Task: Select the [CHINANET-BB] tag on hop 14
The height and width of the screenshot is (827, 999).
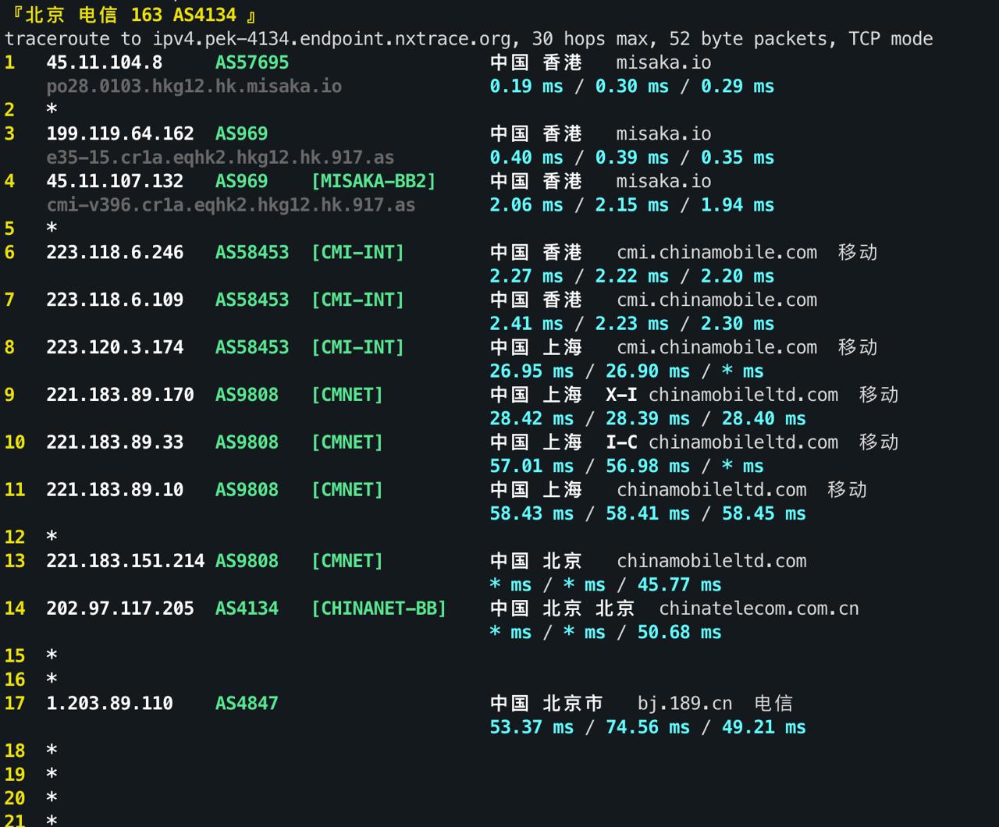Action: pyautogui.click(x=379, y=609)
